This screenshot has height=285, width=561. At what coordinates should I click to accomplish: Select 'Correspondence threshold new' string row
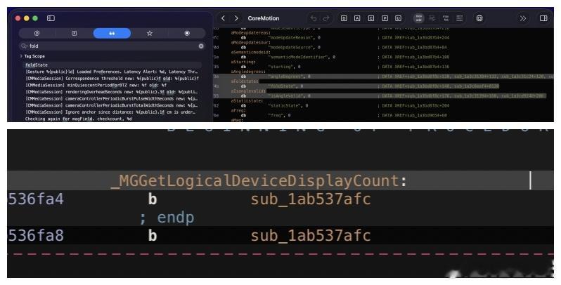tap(112, 79)
